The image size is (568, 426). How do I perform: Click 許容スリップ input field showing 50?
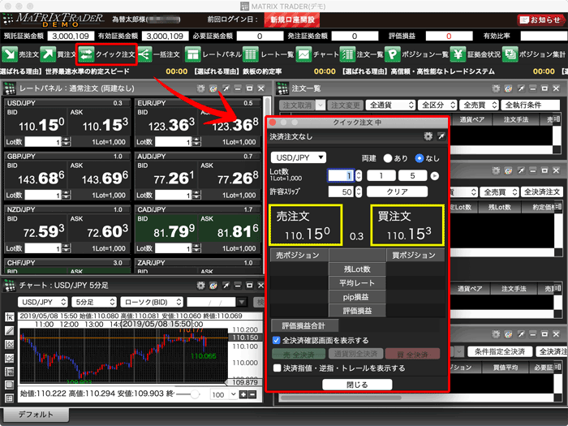click(x=342, y=191)
